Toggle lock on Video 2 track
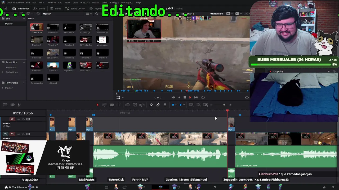The height and width of the screenshot is (190, 339). pyautogui.click(x=18, y=119)
